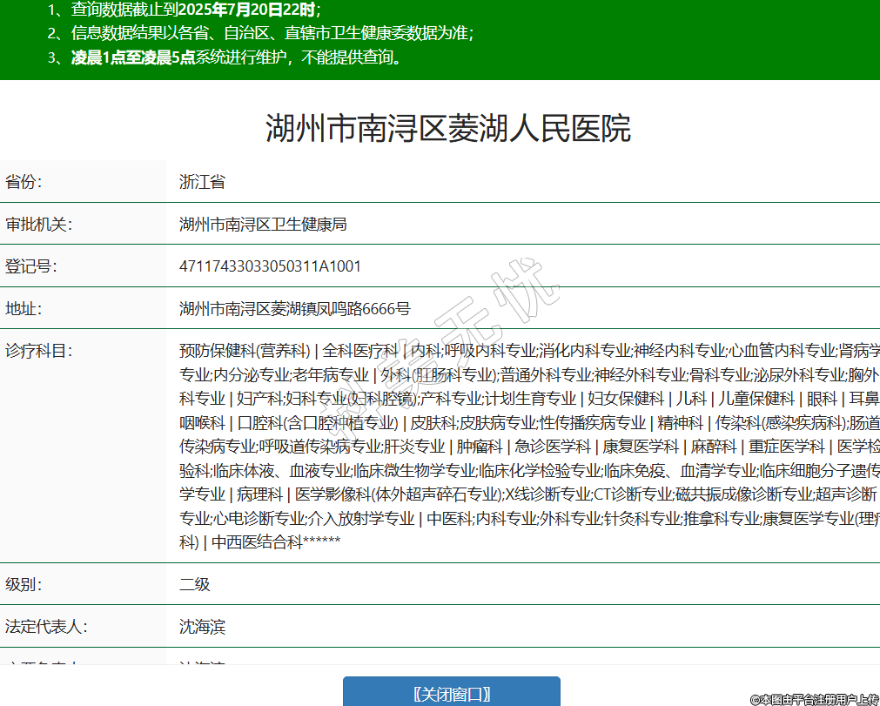Click the province value 浙江省
The height and width of the screenshot is (706, 880).
click(202, 182)
